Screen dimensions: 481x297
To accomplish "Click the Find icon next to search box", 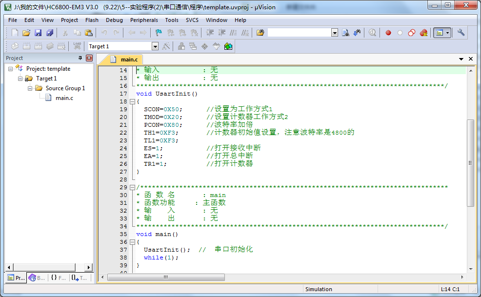I will click(345, 33).
